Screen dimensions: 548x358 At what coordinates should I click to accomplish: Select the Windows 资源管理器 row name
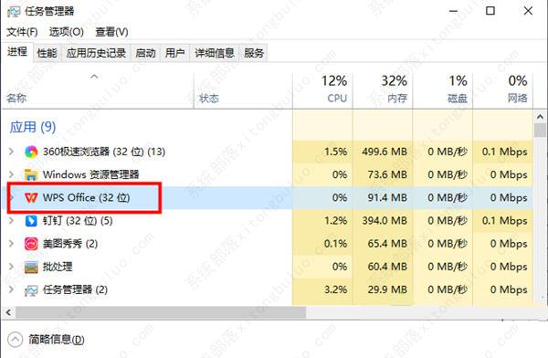(90, 174)
